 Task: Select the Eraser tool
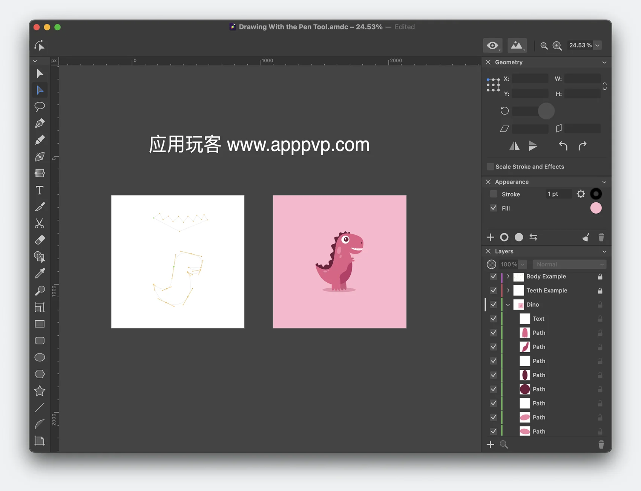point(40,240)
